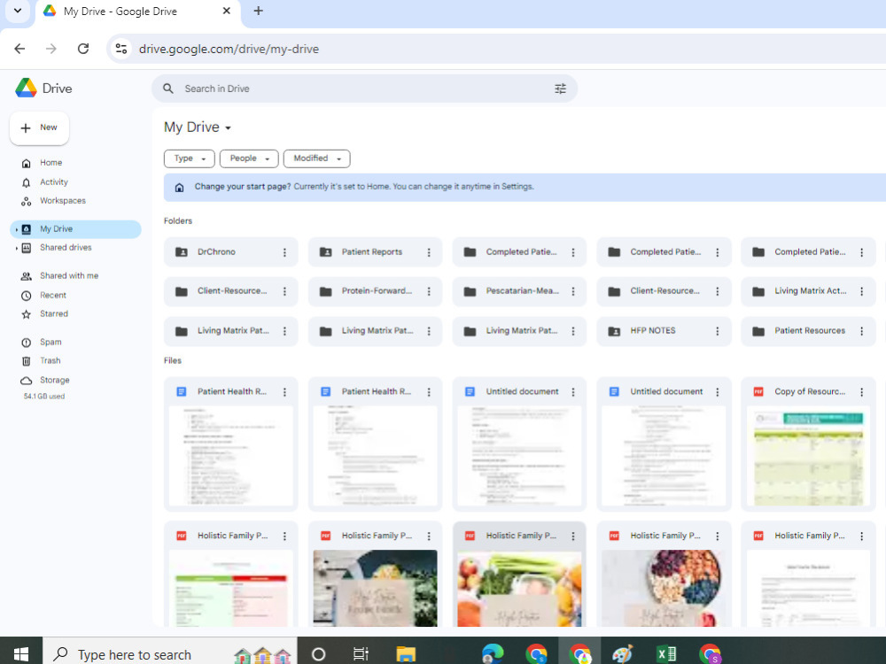
Task: Launch Microsoft Edge from the taskbar
Action: 492,654
